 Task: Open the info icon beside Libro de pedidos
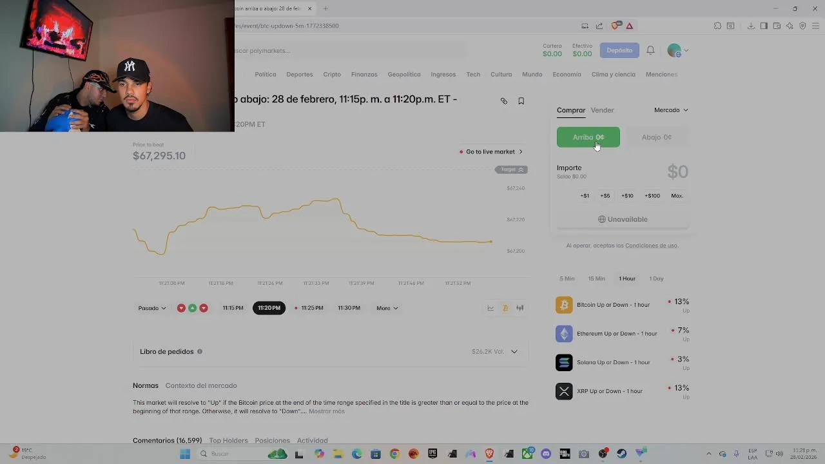click(200, 352)
